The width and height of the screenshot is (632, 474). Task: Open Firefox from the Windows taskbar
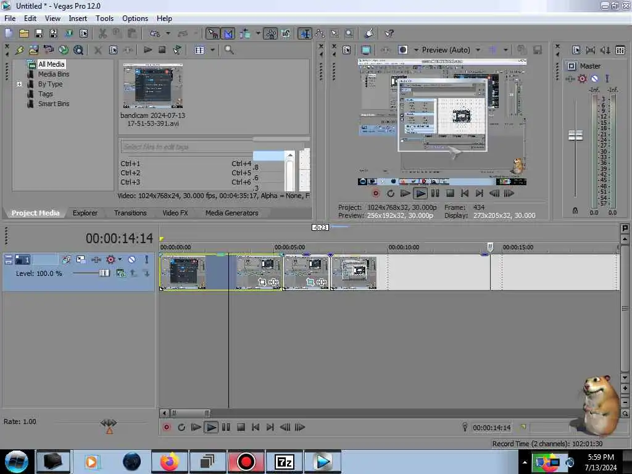click(170, 462)
